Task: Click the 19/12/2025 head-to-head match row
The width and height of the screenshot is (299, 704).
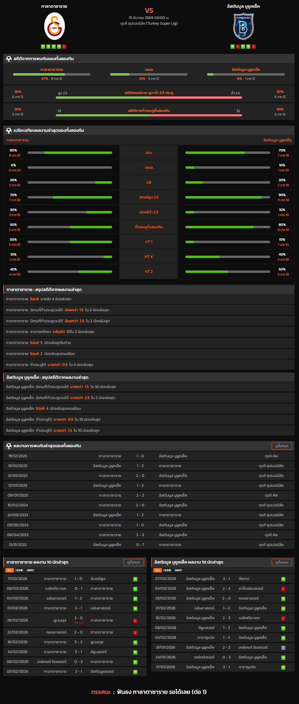Action: 149,456
